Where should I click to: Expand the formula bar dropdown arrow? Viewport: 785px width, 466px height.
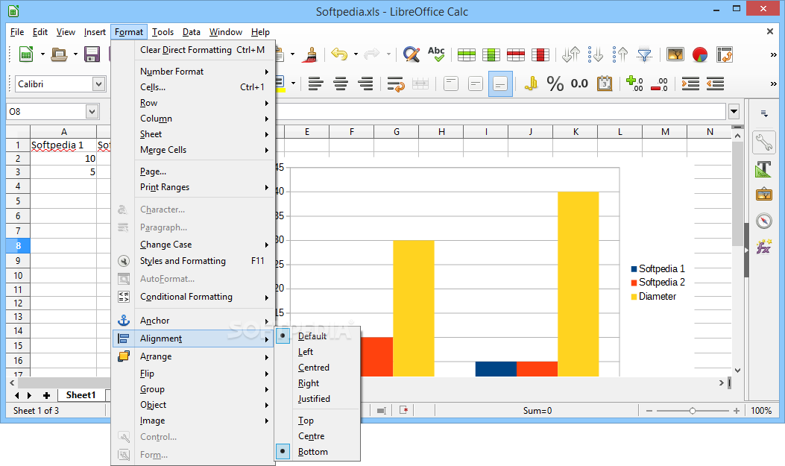click(734, 111)
